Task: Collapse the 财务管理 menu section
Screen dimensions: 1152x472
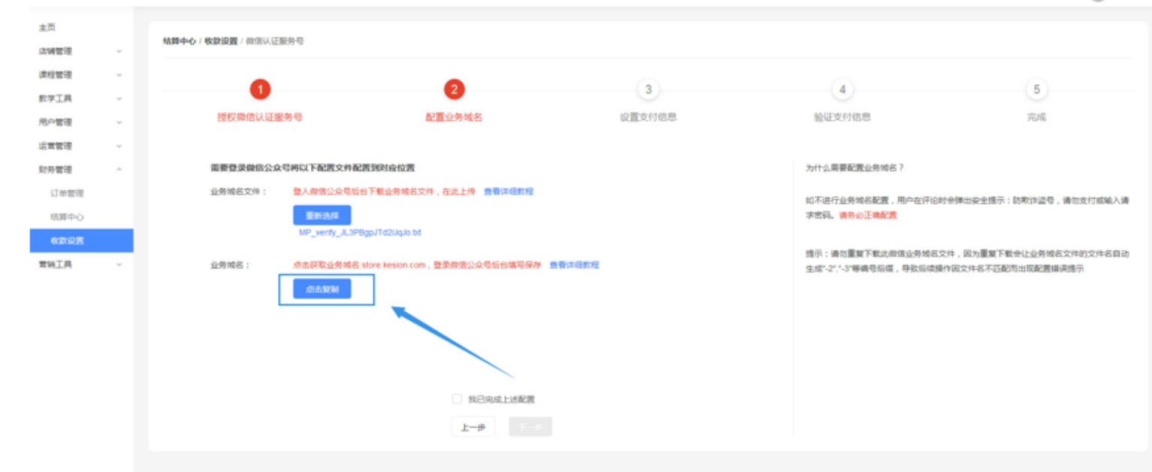Action: point(119,170)
